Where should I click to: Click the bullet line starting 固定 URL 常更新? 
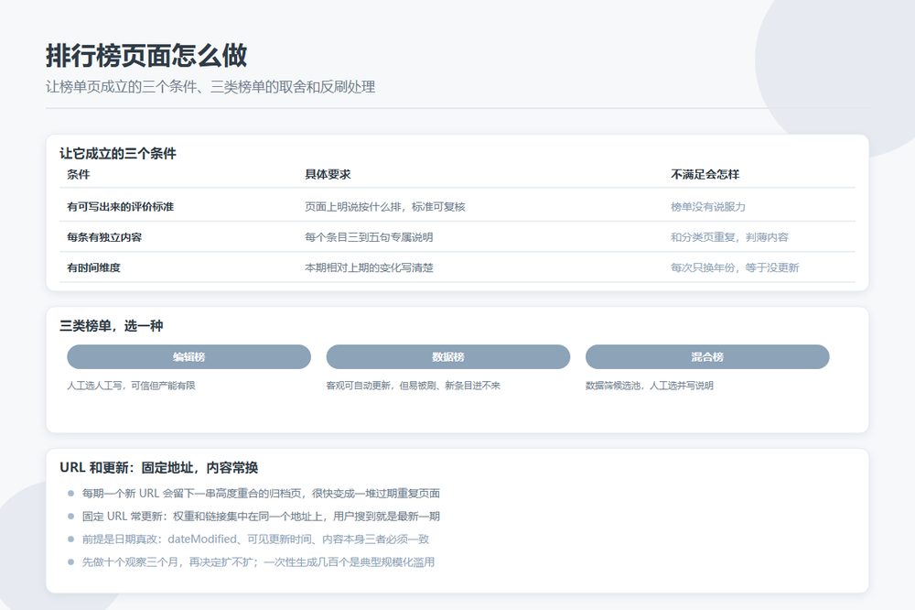(x=261, y=517)
